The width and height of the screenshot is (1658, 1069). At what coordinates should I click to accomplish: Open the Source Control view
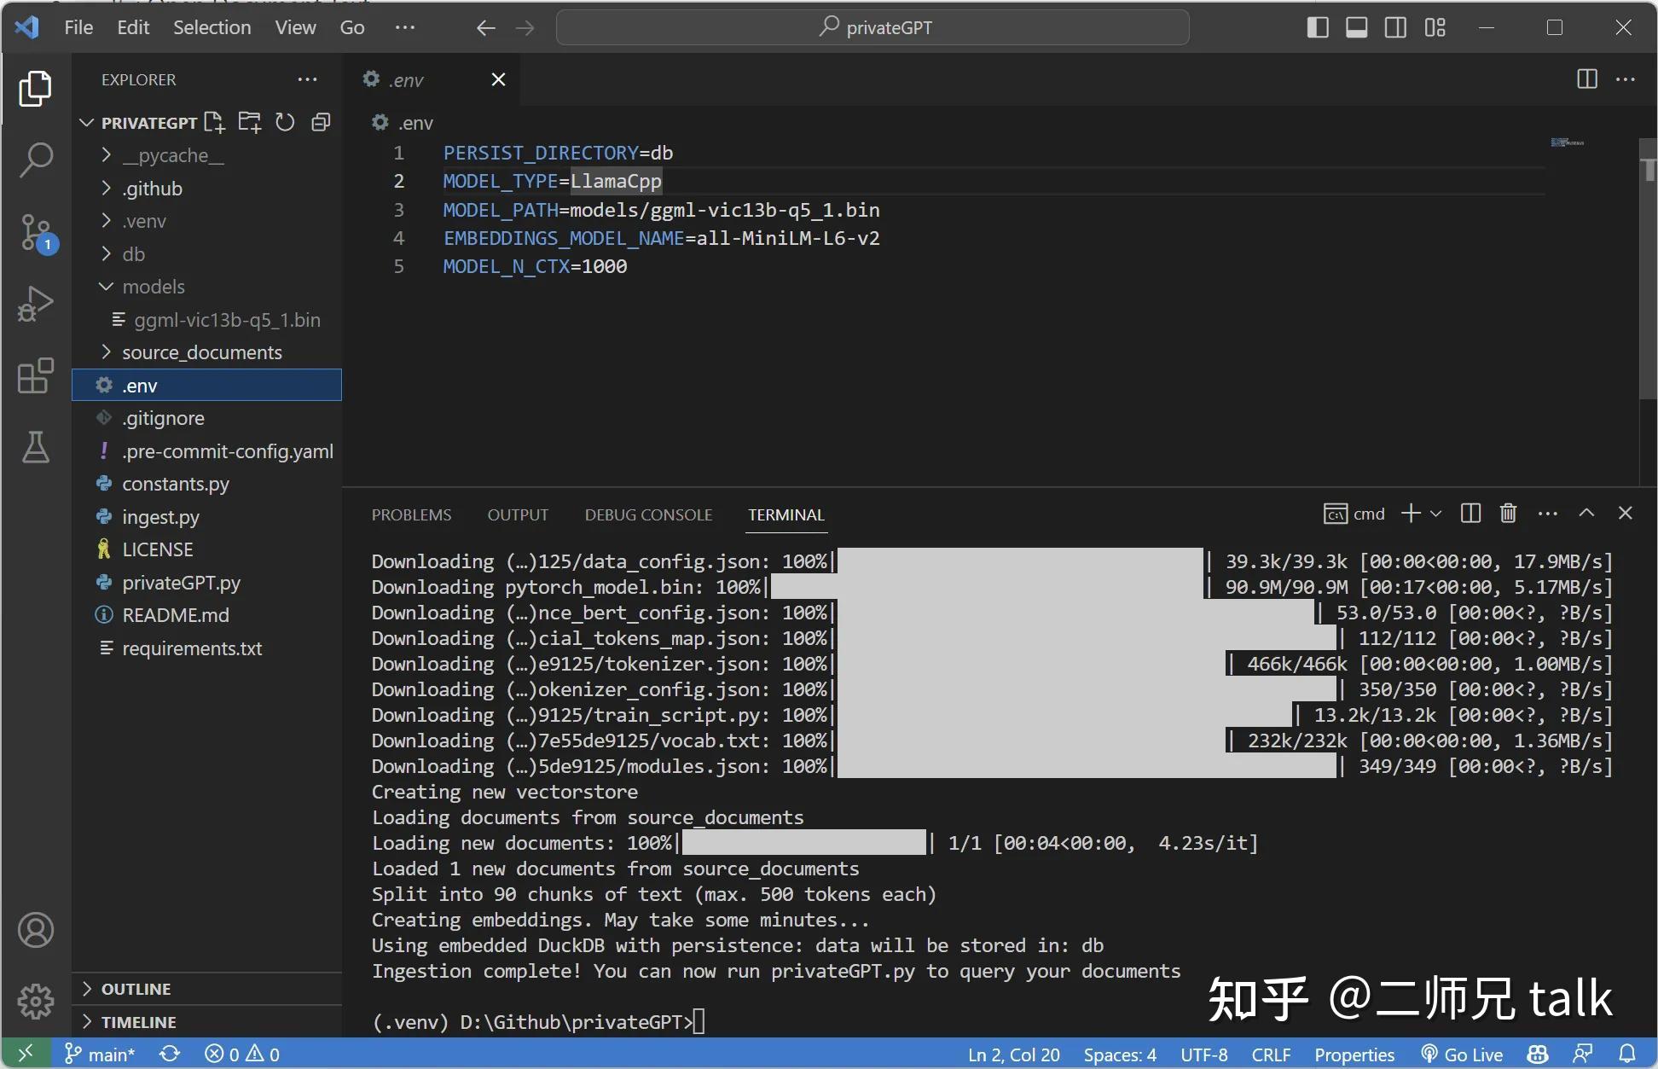[x=36, y=231]
